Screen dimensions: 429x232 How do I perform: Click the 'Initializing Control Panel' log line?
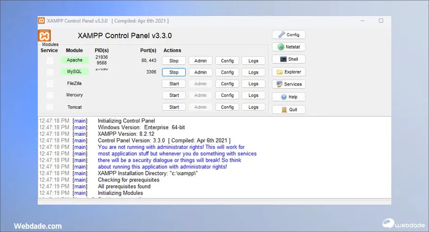click(x=126, y=121)
